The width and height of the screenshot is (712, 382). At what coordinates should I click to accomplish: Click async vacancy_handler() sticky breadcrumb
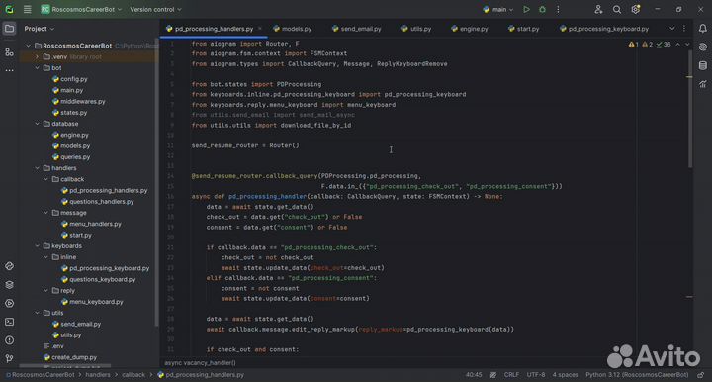pos(200,363)
